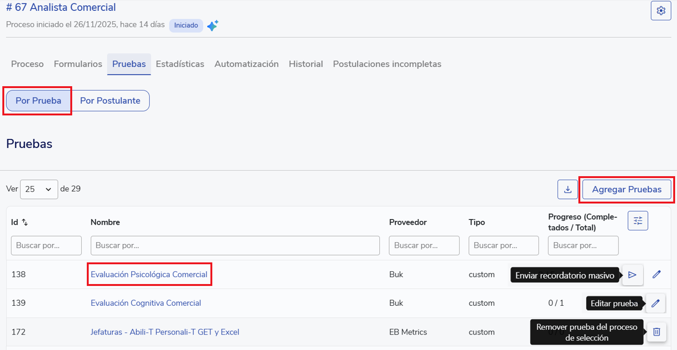This screenshot has width=677, height=350.
Task: Remove test 172 using trash icon
Action: coord(656,332)
